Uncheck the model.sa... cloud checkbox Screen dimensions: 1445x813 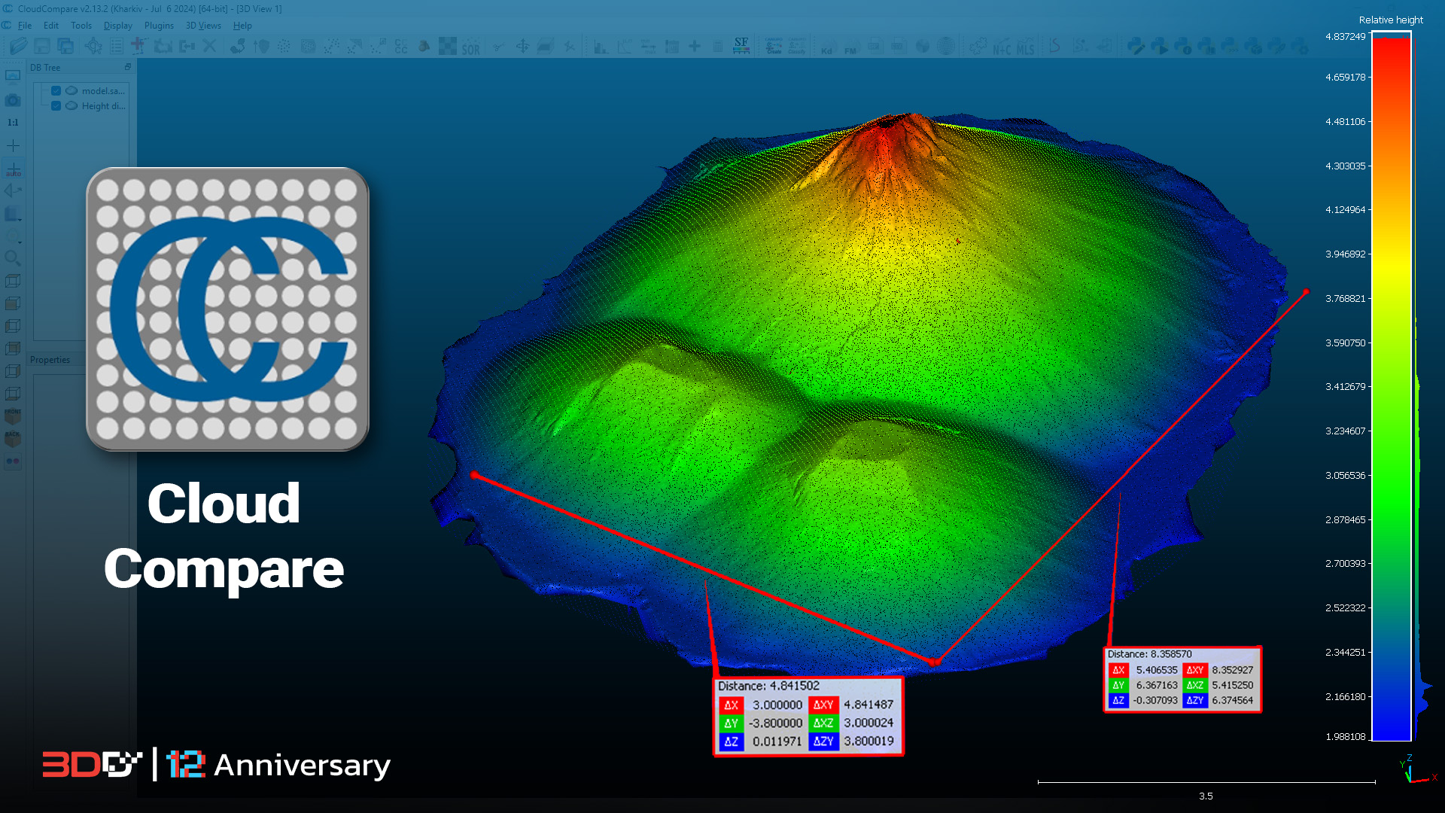56,91
